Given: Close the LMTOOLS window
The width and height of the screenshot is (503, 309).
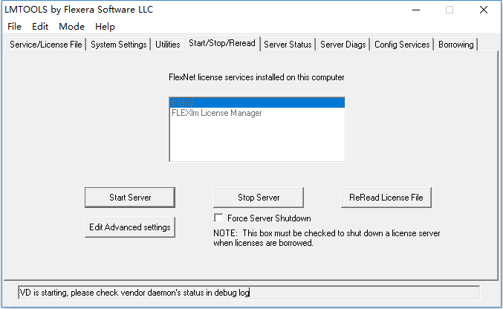Looking at the screenshot, I should click(x=484, y=10).
